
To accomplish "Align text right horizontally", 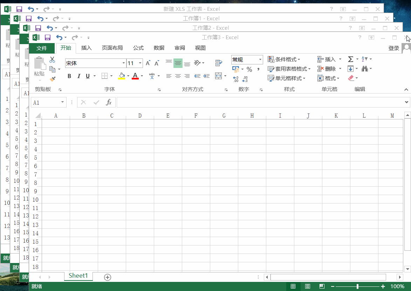I will point(187,76).
